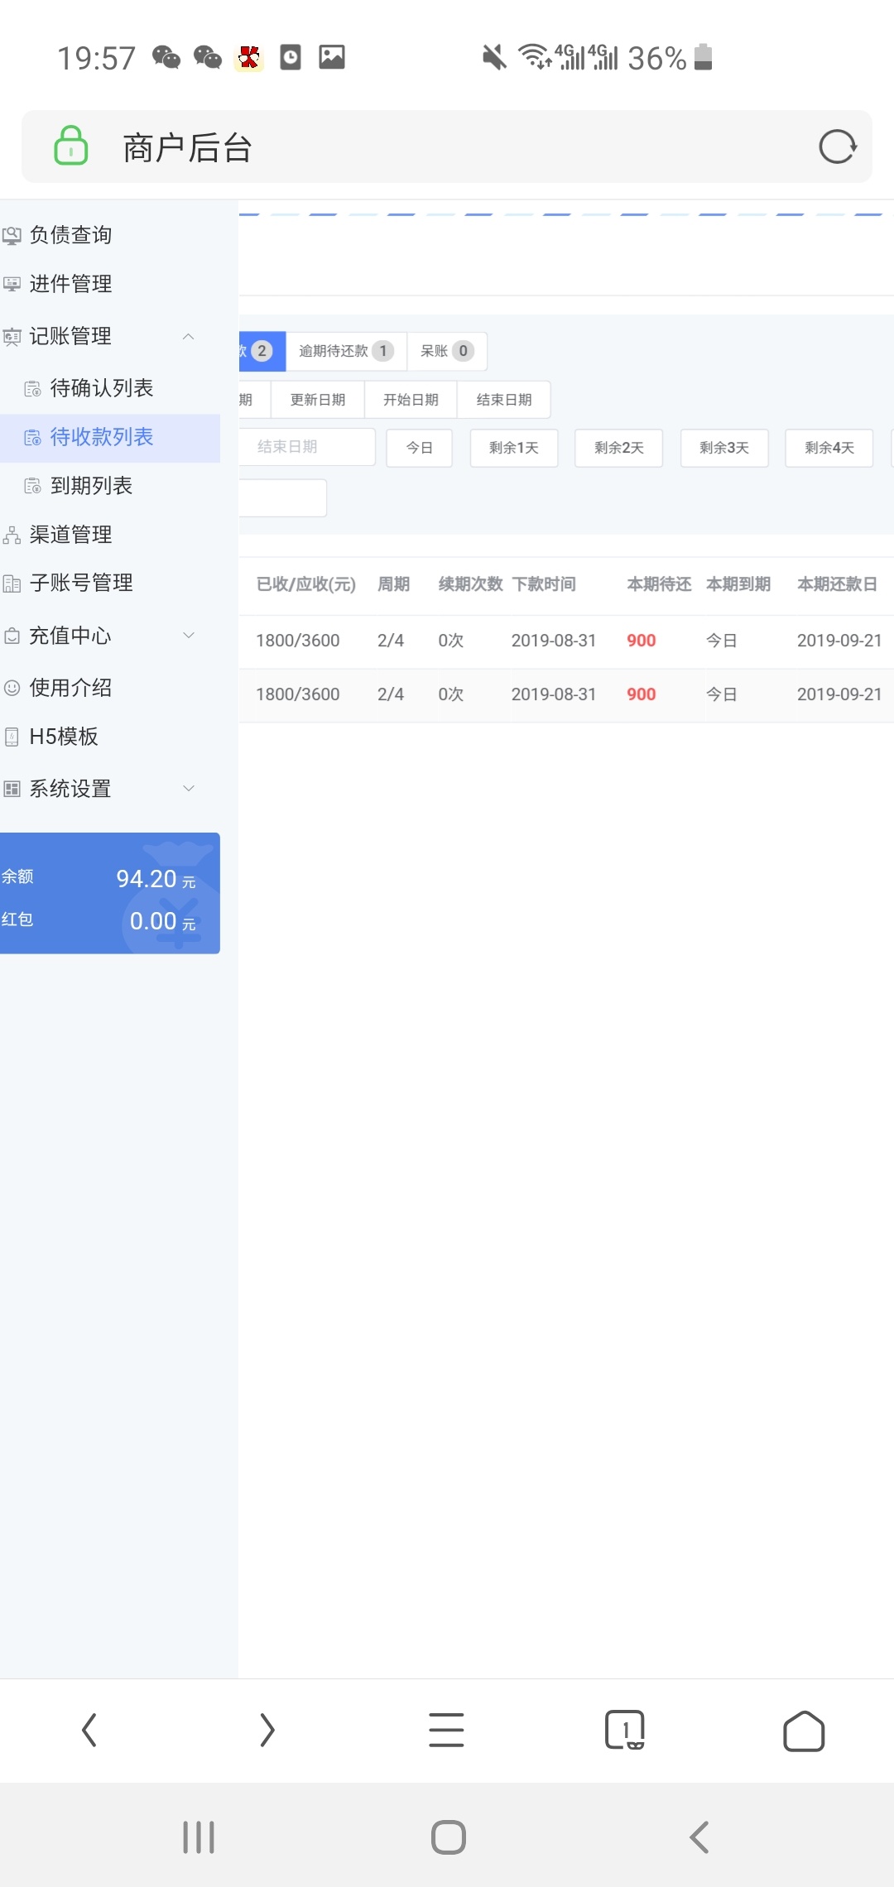Screen dimensions: 894x1887
Task: Choose 结束日期 date type option
Action: (x=504, y=400)
